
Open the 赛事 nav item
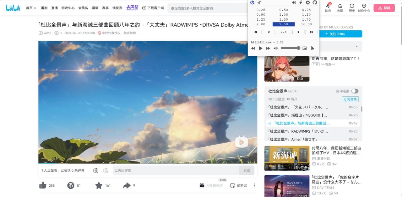[105, 8]
